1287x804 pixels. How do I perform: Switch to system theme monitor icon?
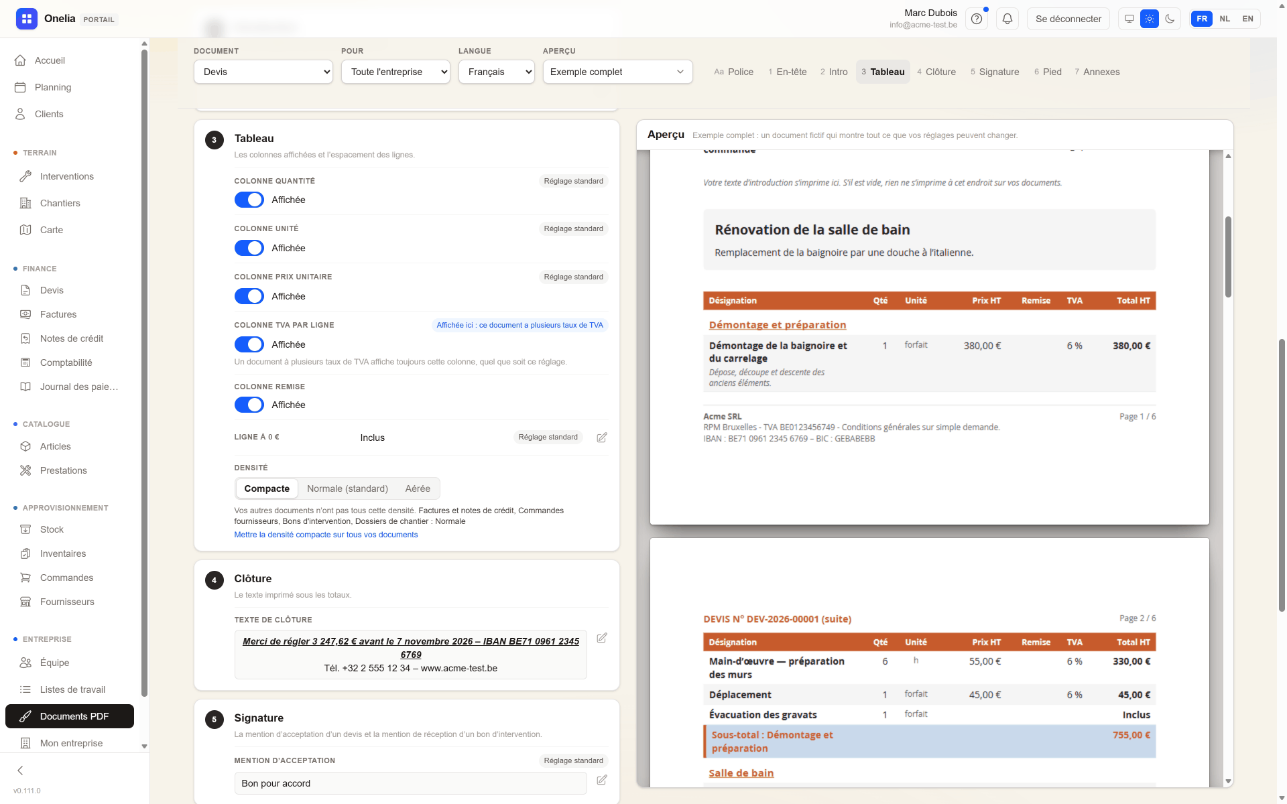[1129, 19]
